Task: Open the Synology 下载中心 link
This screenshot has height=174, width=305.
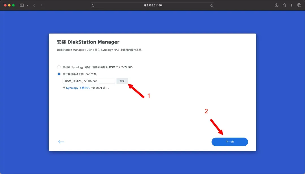Action: 78,88
